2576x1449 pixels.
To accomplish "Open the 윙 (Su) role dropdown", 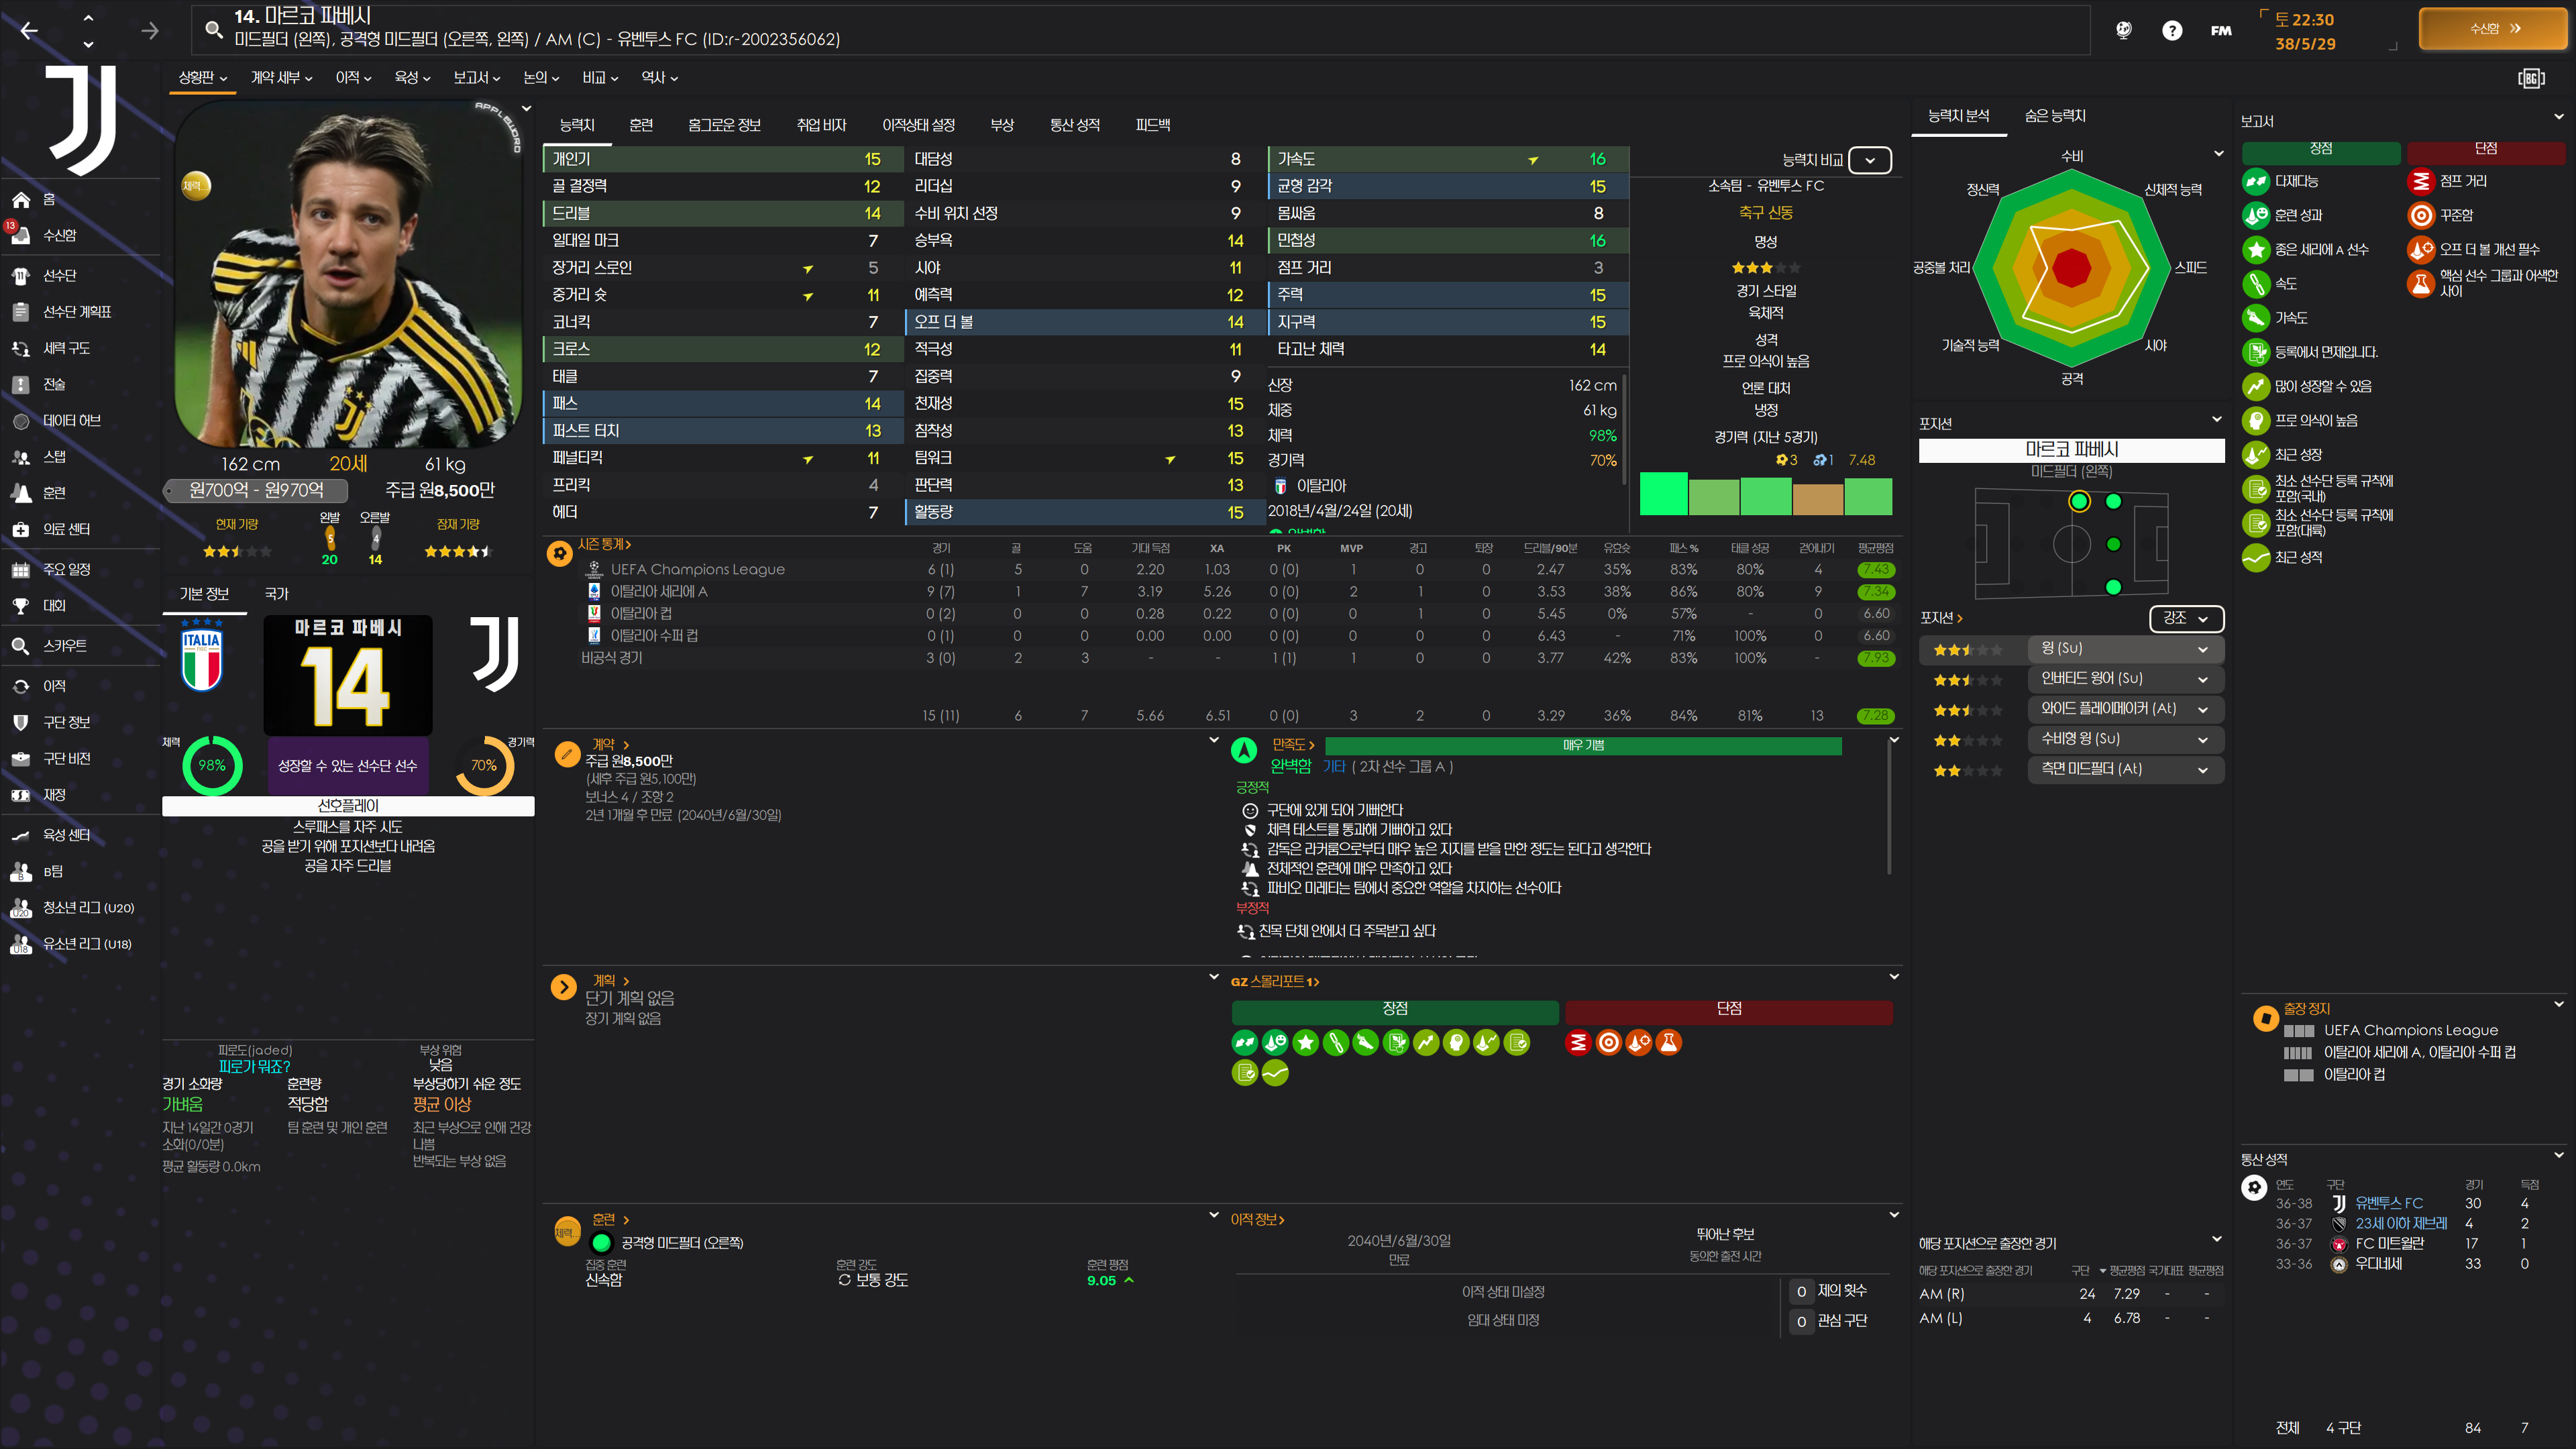I will point(2125,648).
